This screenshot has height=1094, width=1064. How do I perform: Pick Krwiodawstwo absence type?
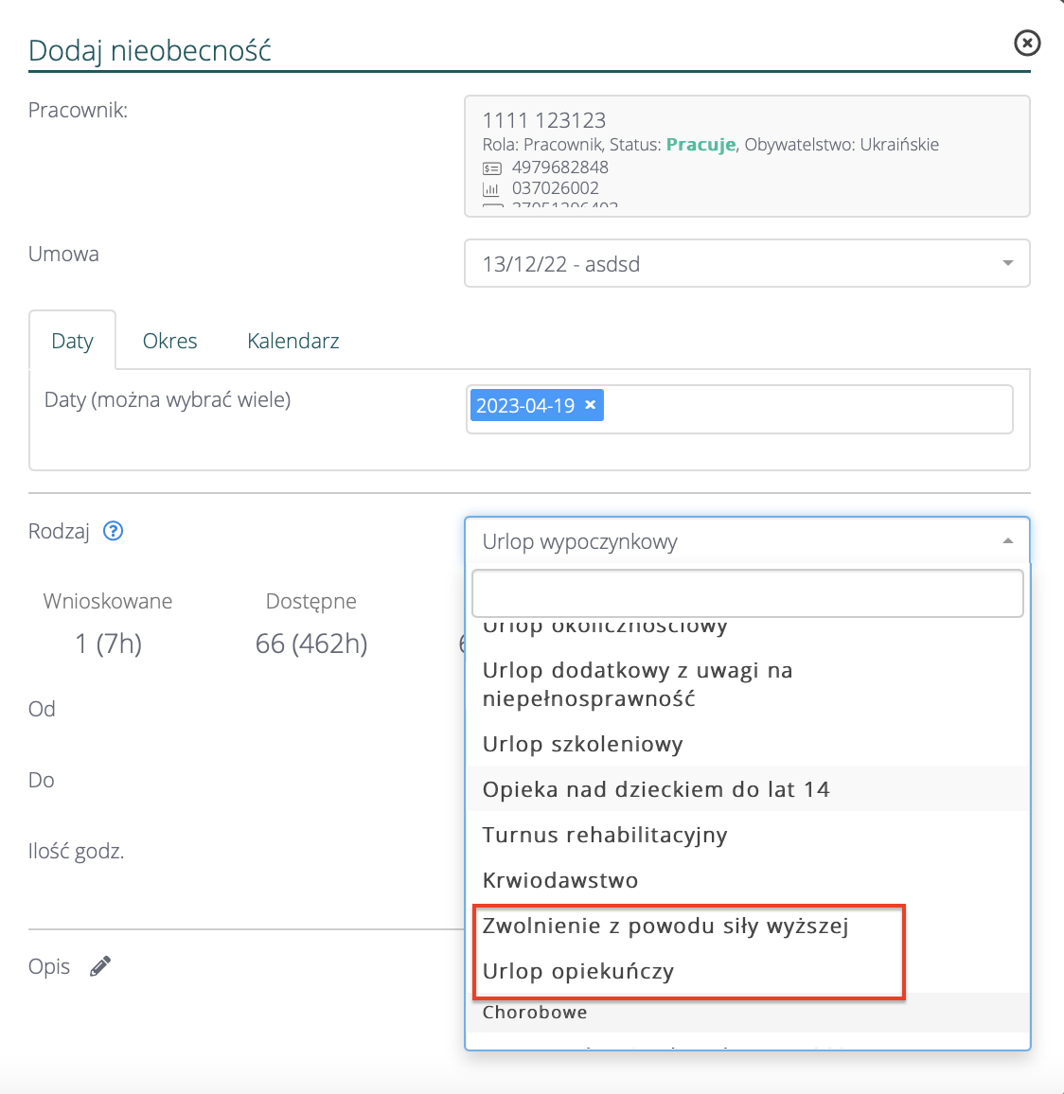(560, 880)
